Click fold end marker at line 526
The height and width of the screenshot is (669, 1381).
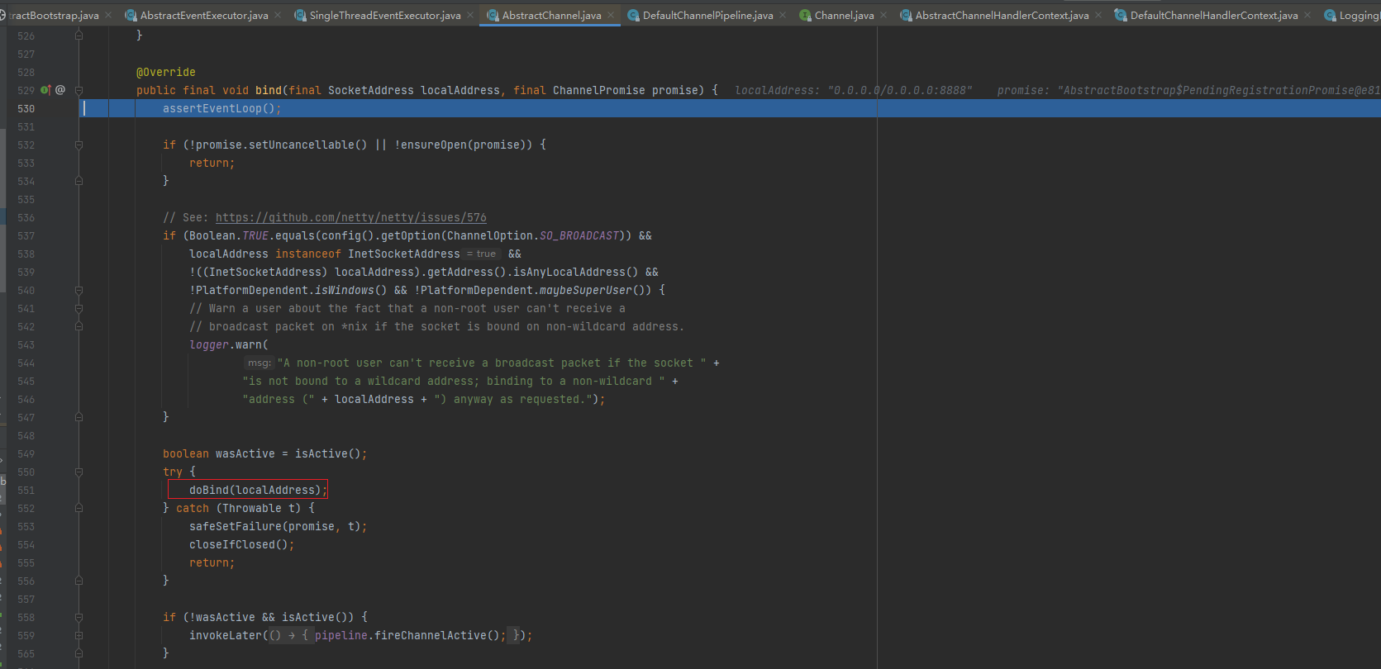tap(79, 36)
